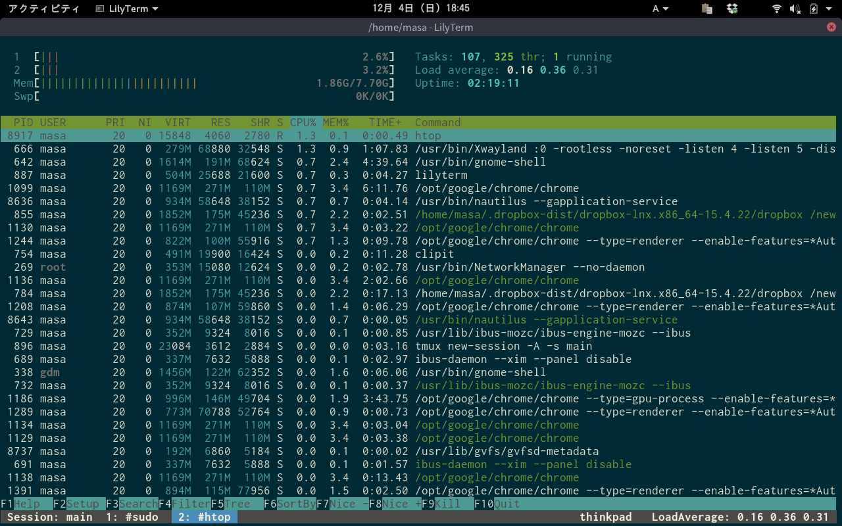
Task: Select gnome-shell process row PID 642
Action: coord(418,162)
